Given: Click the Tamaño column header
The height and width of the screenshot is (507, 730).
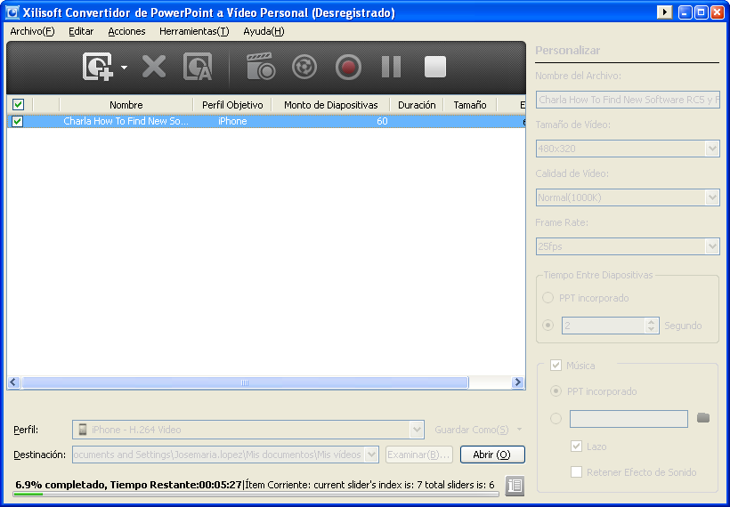Looking at the screenshot, I should [470, 105].
